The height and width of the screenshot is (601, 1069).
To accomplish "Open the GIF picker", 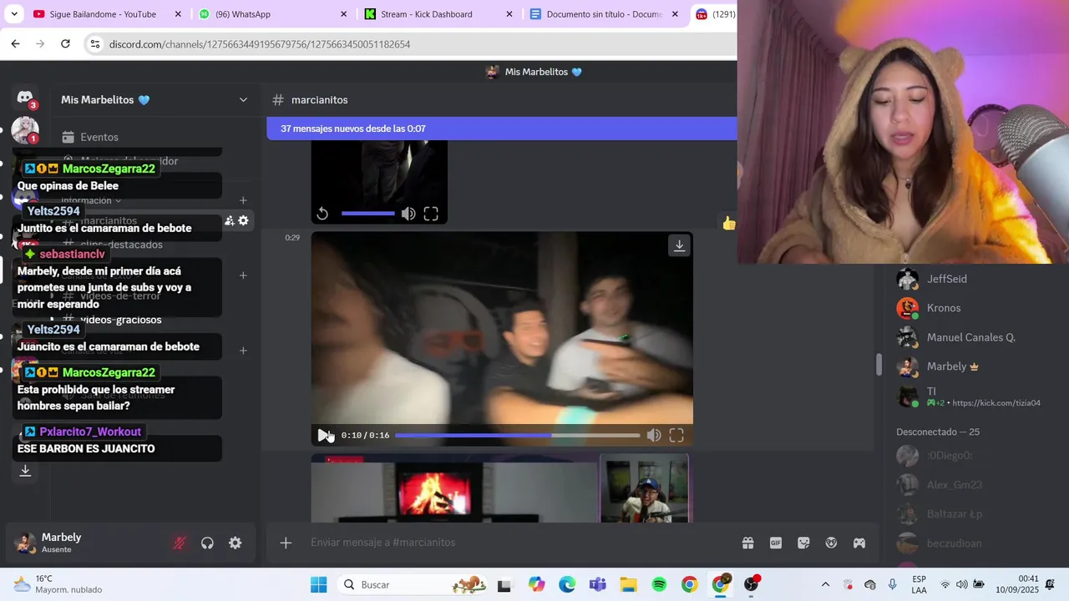I will [776, 543].
